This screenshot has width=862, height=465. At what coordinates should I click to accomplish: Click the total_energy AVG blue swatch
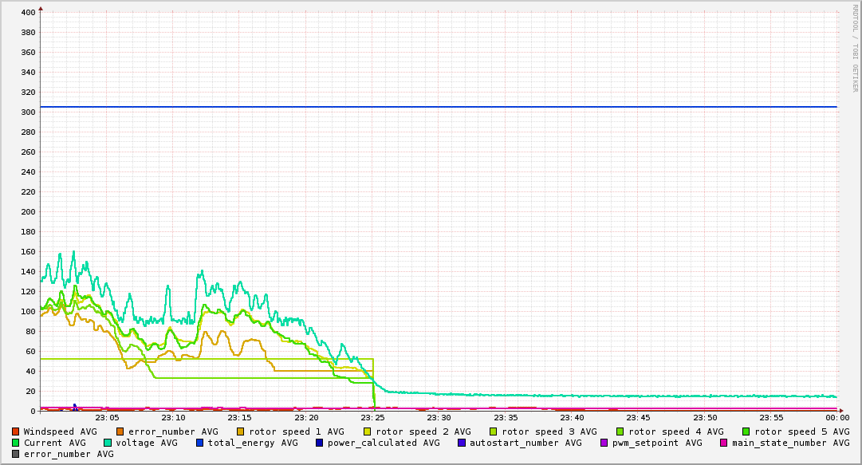pos(199,443)
